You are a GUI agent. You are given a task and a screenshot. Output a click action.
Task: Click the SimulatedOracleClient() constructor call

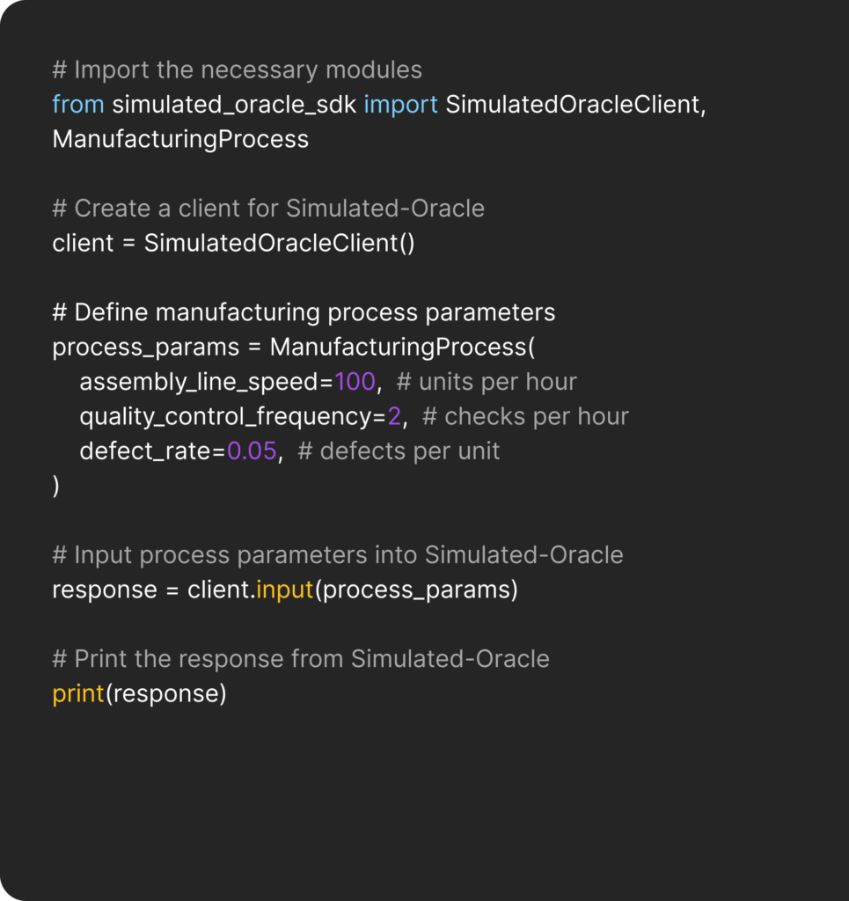pyautogui.click(x=279, y=243)
